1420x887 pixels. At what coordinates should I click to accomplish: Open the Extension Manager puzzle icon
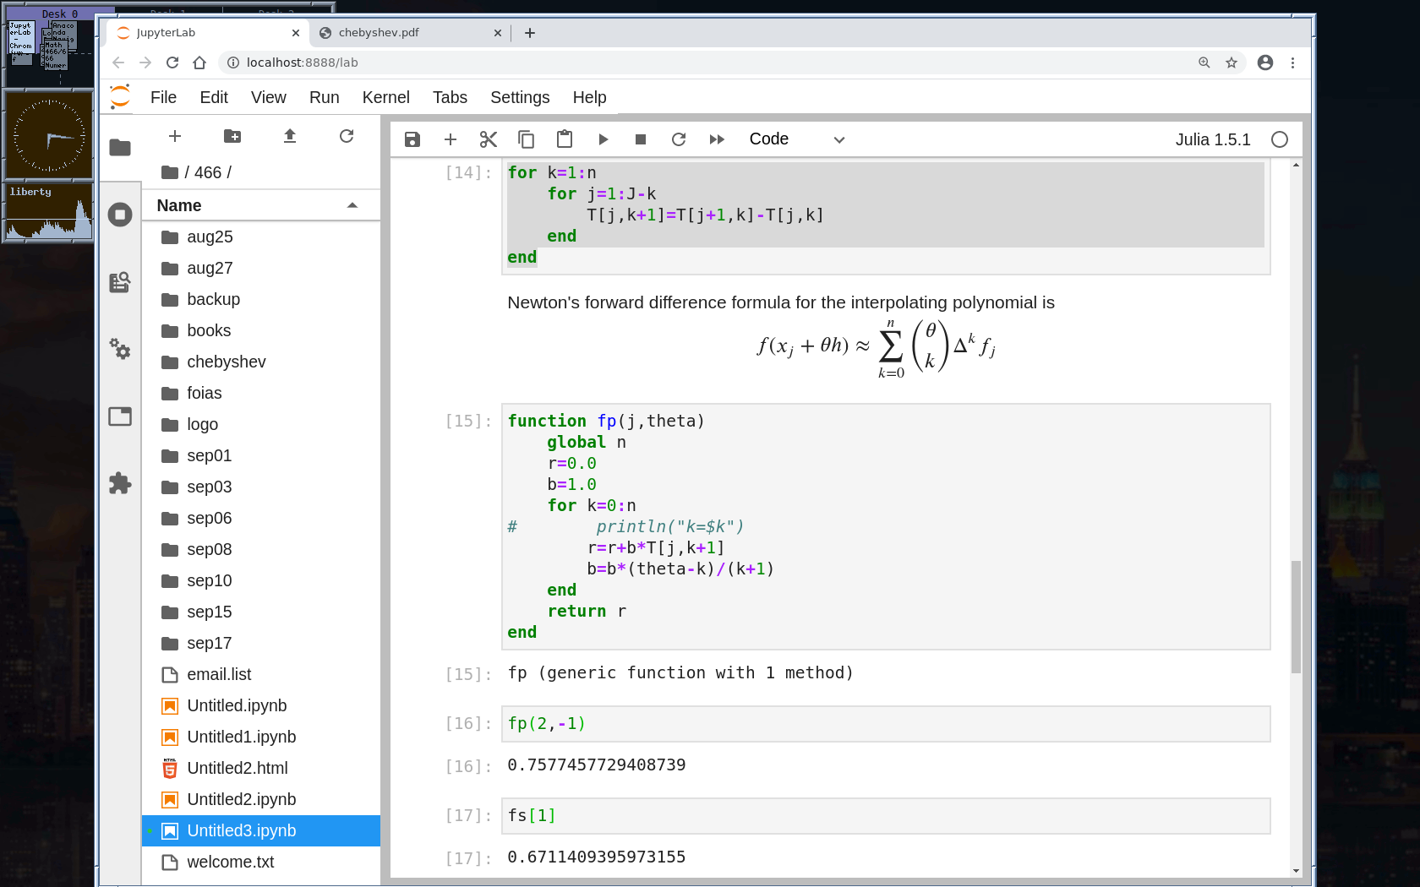coord(120,483)
